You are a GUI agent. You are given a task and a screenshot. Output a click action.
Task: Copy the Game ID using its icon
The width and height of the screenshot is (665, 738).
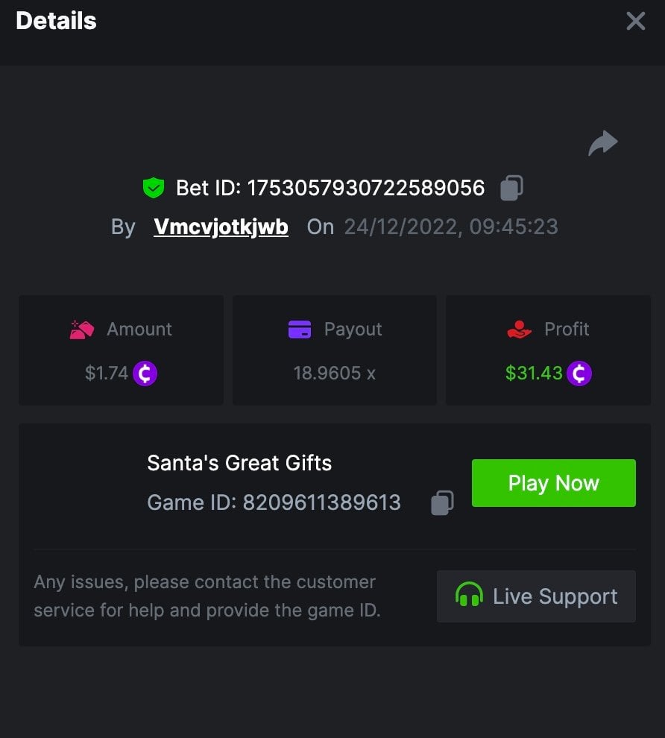(x=442, y=503)
